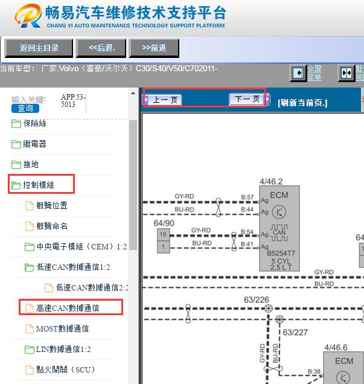
Task: Click the APP.53-5013 text
Action: pos(73,101)
